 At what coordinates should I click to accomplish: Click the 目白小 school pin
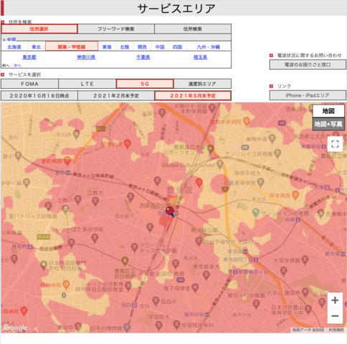point(156,302)
